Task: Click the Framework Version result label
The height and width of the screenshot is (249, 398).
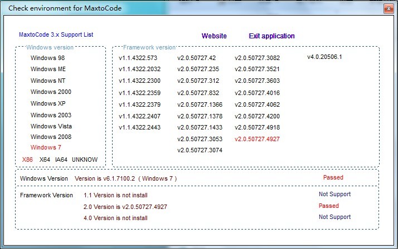Action: (46, 195)
